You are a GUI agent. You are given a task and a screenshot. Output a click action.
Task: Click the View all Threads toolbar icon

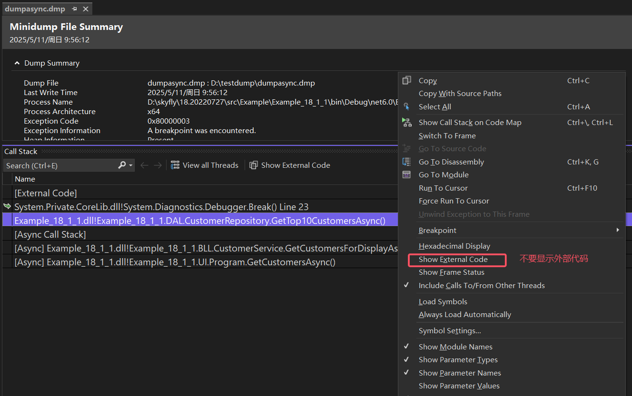[x=175, y=165]
